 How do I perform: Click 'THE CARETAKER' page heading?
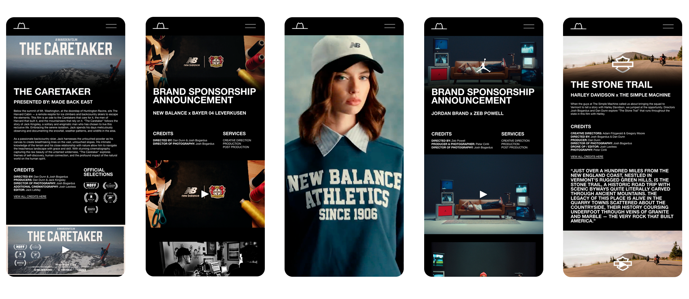click(x=52, y=92)
